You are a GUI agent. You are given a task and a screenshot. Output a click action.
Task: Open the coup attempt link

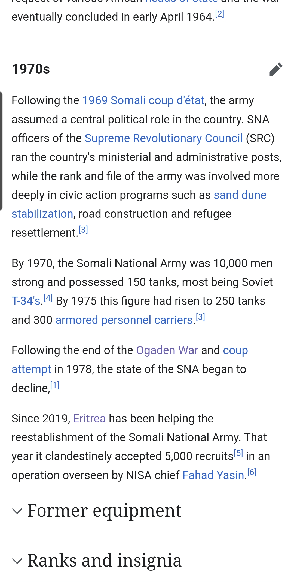pyautogui.click(x=235, y=350)
